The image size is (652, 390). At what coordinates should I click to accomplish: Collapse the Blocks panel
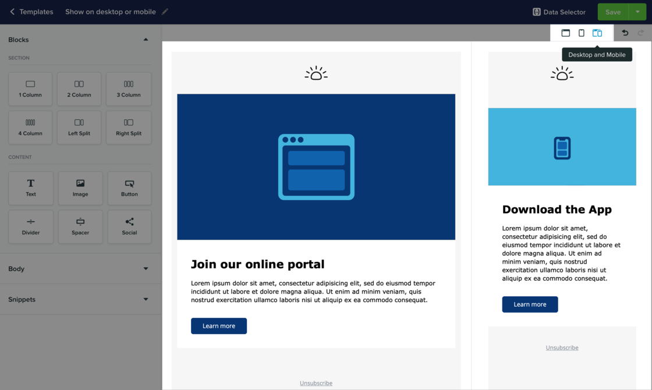[146, 40]
